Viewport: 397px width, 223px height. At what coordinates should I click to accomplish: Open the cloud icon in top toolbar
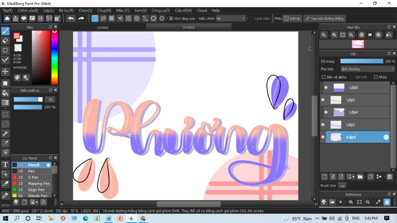(7, 19)
